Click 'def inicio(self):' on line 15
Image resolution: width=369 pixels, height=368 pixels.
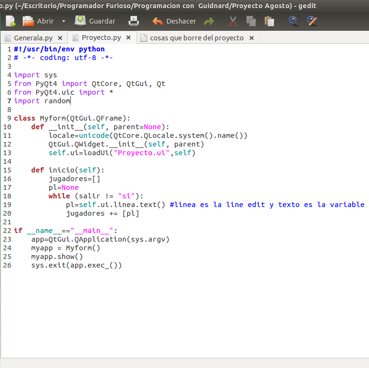click(68, 170)
